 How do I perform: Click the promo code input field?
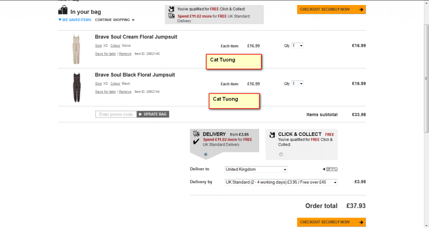pos(116,114)
